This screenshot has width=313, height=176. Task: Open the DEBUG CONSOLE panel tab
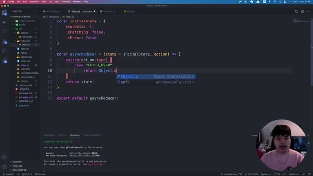[x=92, y=135]
